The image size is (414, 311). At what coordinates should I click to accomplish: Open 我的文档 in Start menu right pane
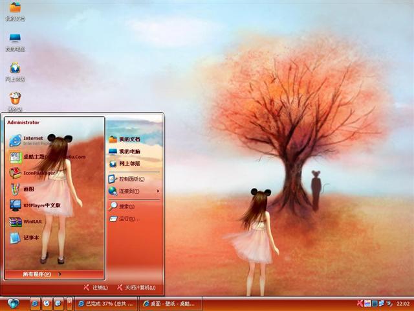coord(128,139)
